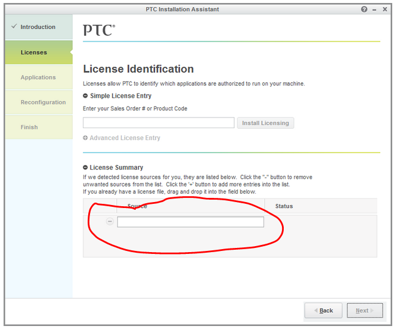The image size is (397, 329).
Task: Open the help question mark icon
Action: (364, 10)
